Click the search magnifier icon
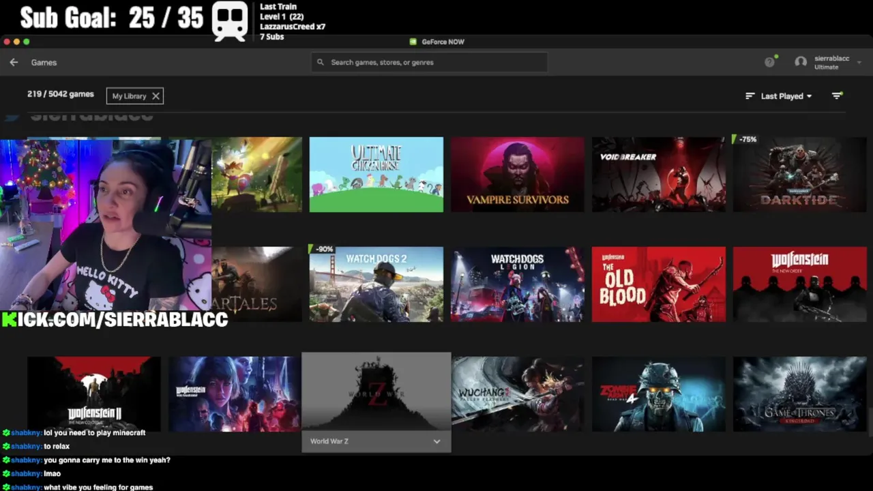The height and width of the screenshot is (491, 873). click(x=321, y=62)
